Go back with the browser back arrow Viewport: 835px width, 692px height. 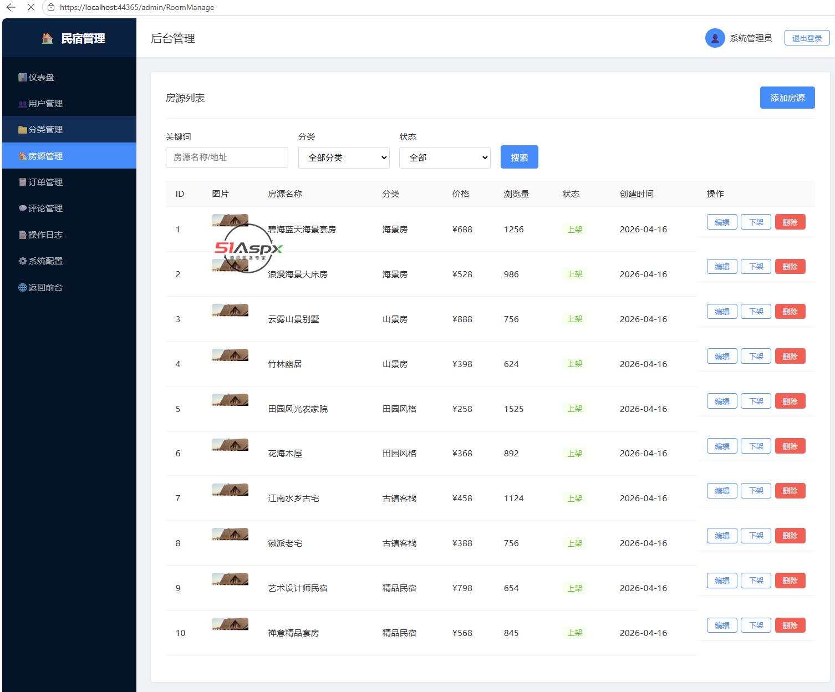tap(11, 7)
